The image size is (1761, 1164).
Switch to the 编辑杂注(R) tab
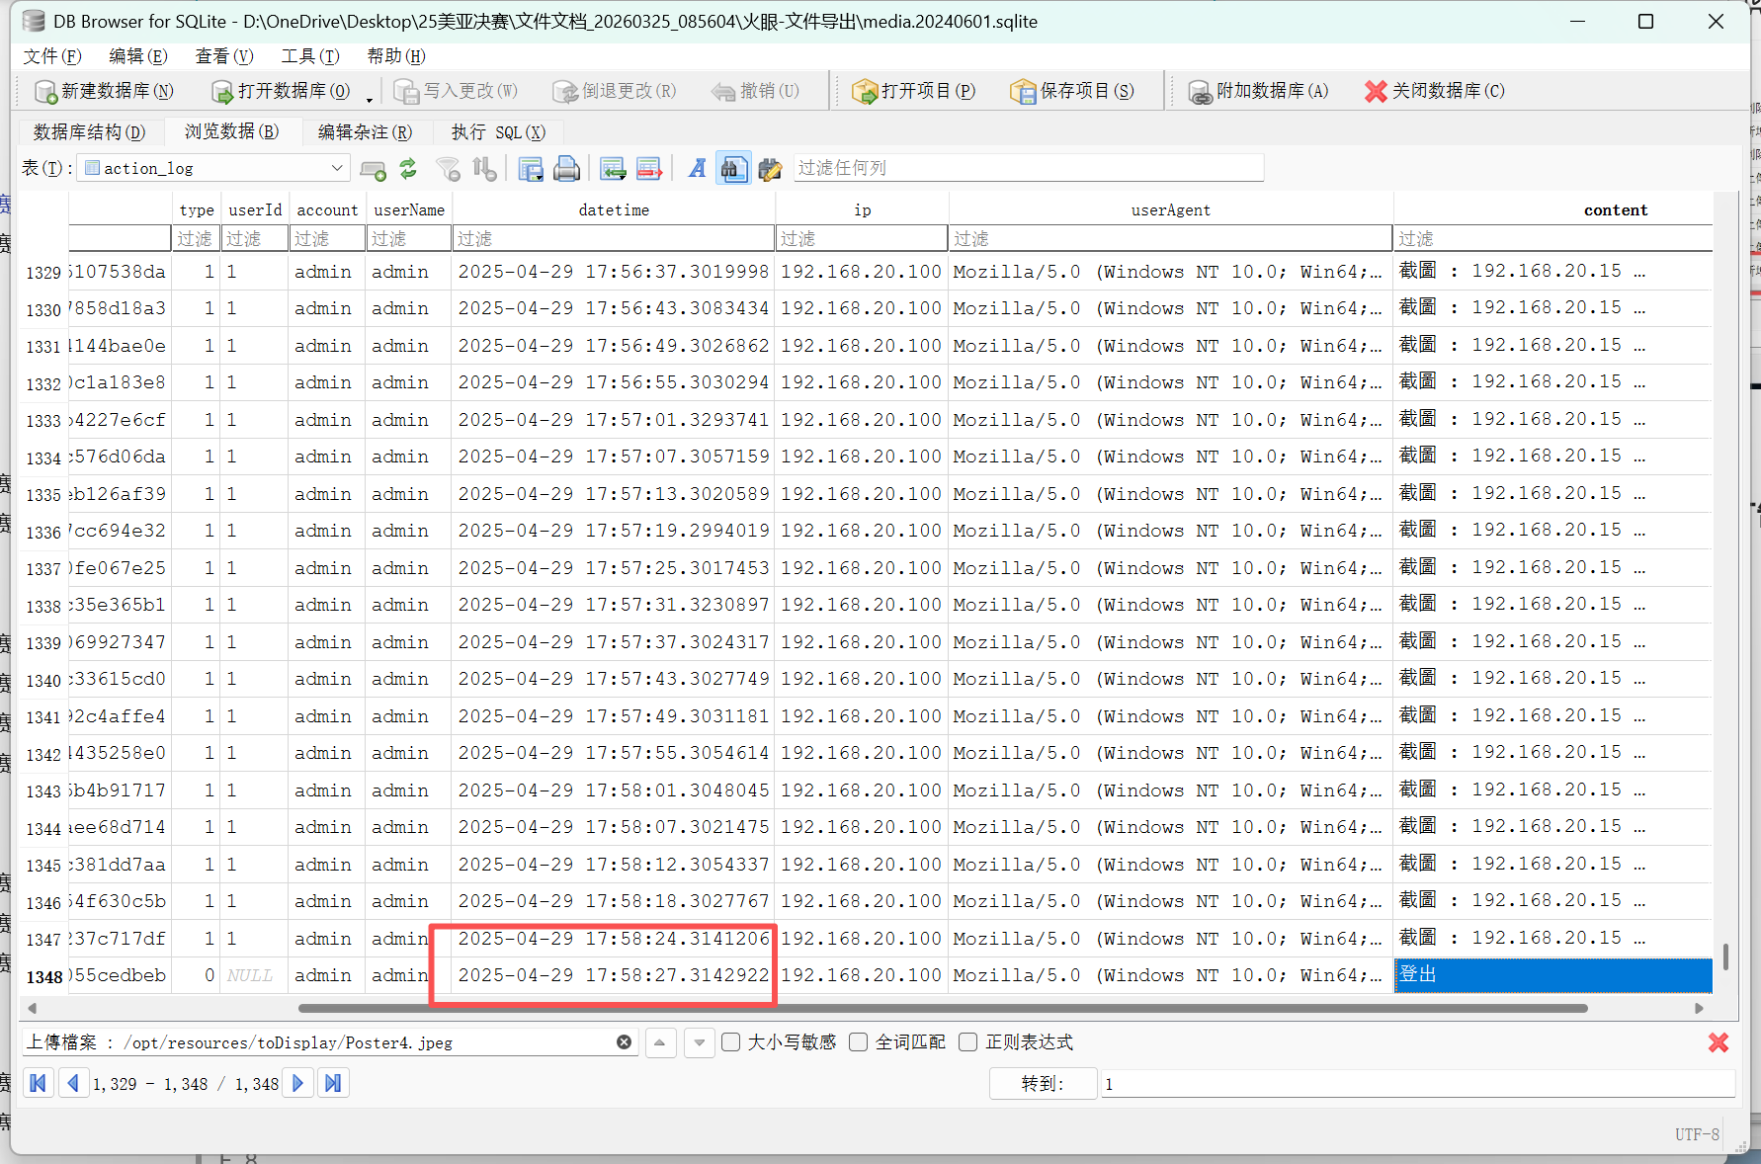tap(365, 131)
